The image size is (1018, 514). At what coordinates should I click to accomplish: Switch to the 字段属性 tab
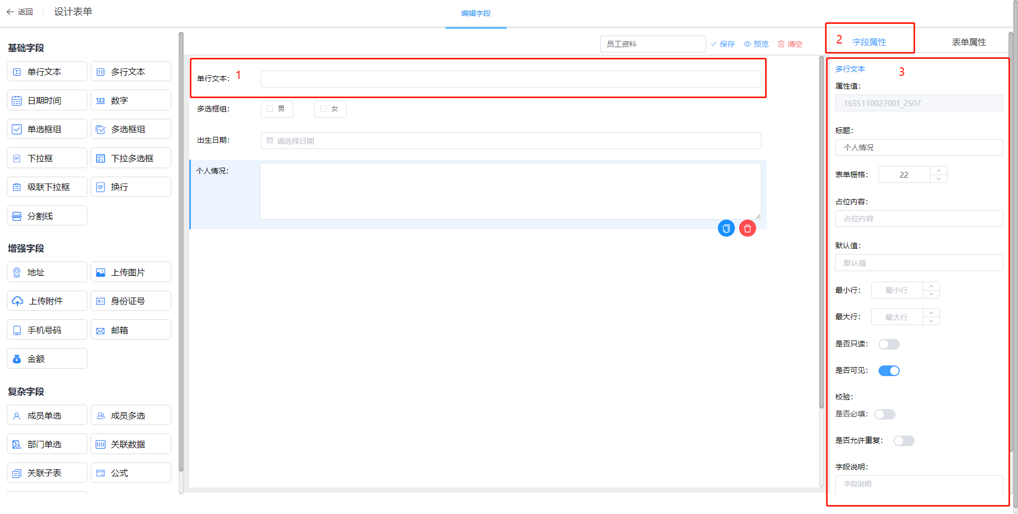pyautogui.click(x=869, y=42)
